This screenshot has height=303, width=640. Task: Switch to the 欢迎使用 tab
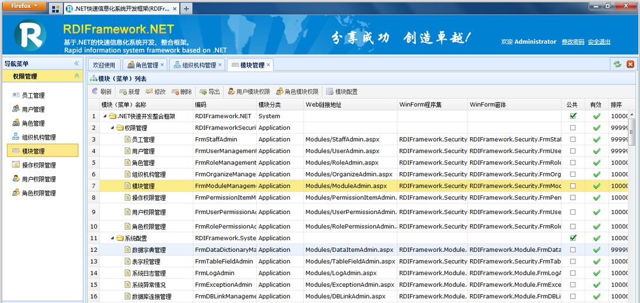pyautogui.click(x=104, y=65)
